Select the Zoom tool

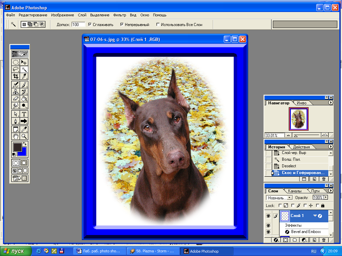(x=24, y=136)
